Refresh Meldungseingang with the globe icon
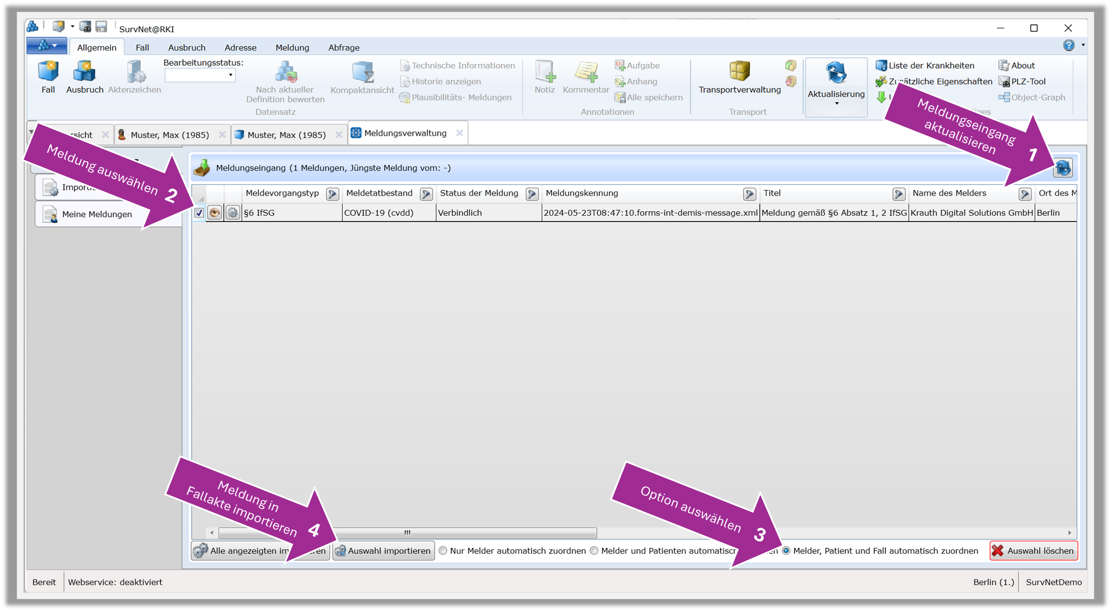Screen dimensions: 1111x611 coord(1063,168)
